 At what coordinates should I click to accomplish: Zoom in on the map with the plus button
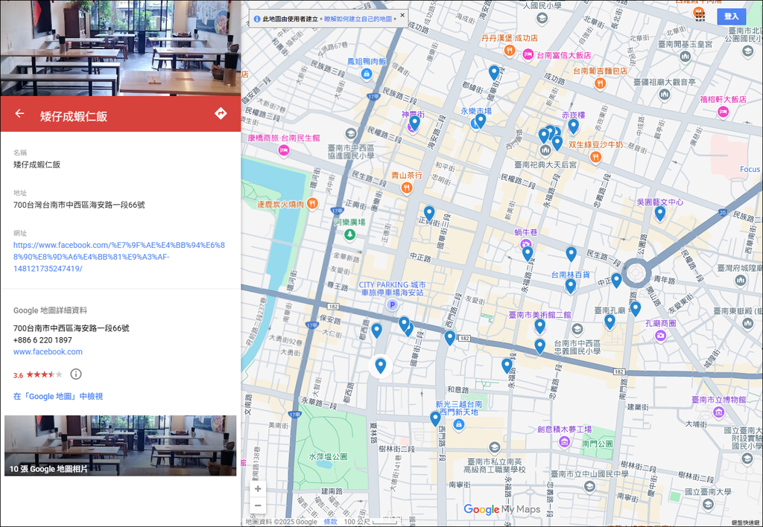tap(258, 488)
